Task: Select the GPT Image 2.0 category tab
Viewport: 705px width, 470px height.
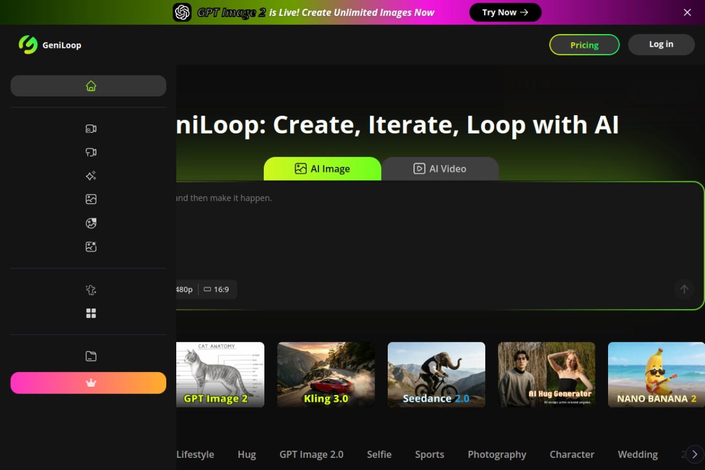Action: pos(311,455)
